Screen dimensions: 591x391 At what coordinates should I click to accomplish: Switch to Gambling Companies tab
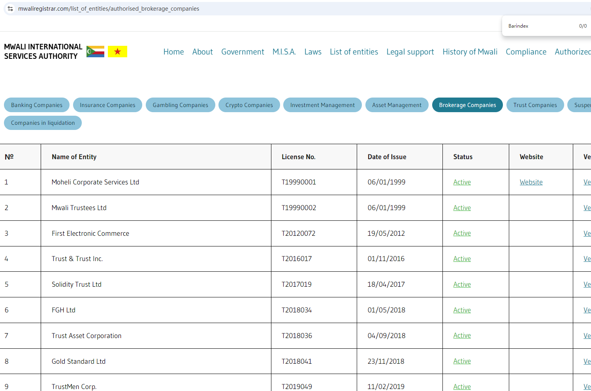(x=180, y=105)
